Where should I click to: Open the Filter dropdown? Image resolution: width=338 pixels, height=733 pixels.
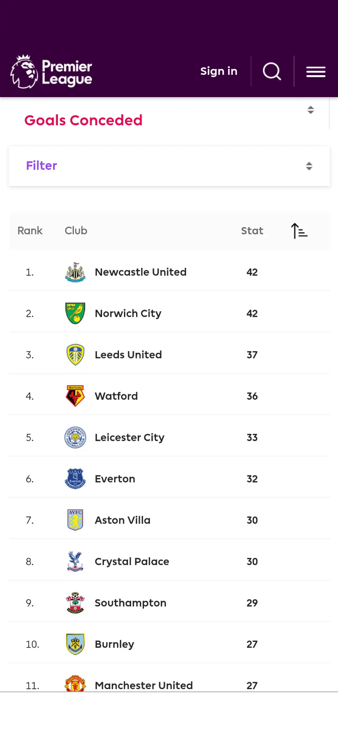coord(169,166)
